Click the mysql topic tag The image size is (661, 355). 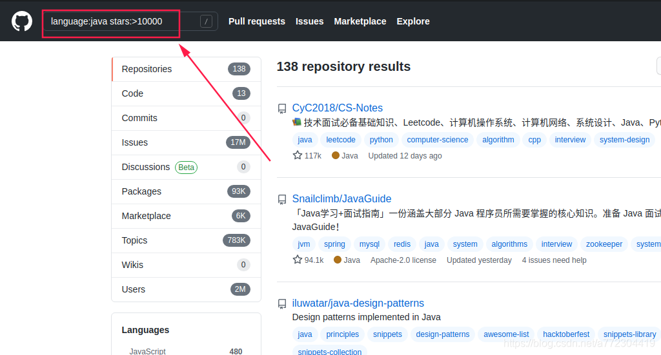click(x=369, y=244)
